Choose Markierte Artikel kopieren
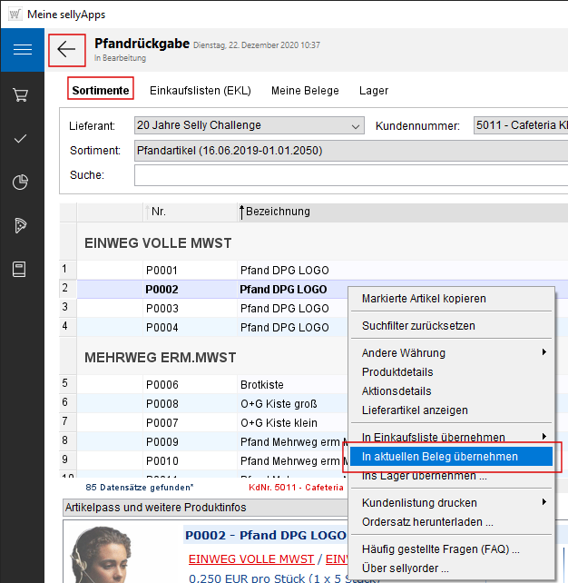Viewport: 568px width, 583px height. click(424, 298)
